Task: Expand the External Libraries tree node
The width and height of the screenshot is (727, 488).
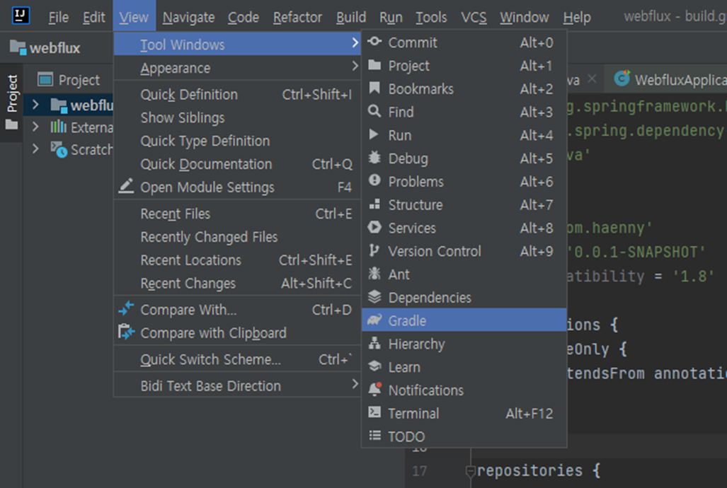Action: coord(35,127)
